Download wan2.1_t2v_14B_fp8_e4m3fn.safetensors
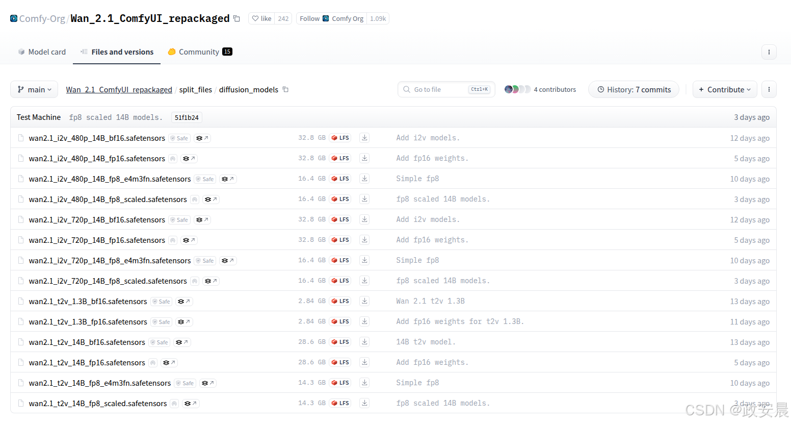This screenshot has width=791, height=424. click(x=364, y=383)
